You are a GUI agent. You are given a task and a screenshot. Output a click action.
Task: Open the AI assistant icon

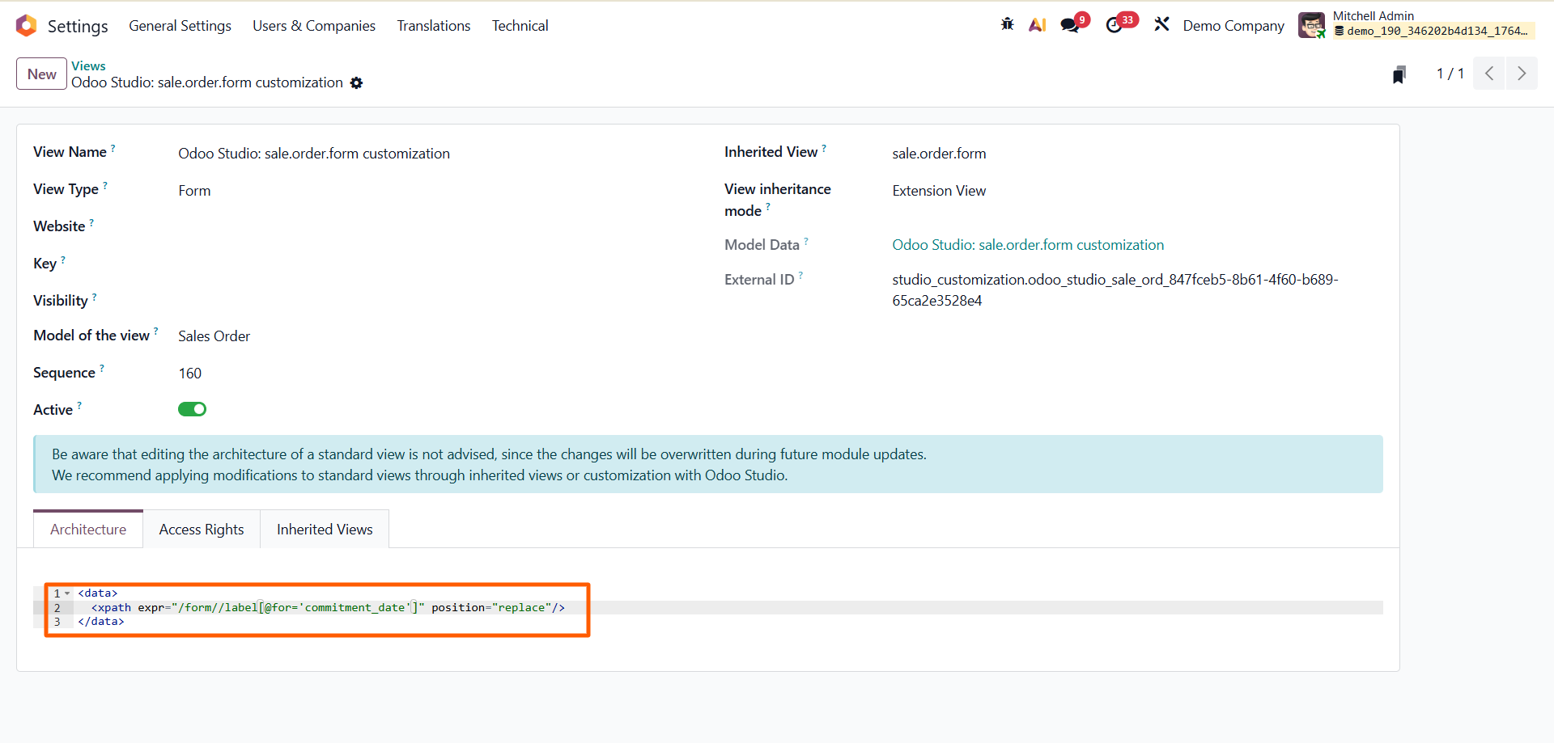(x=1037, y=25)
